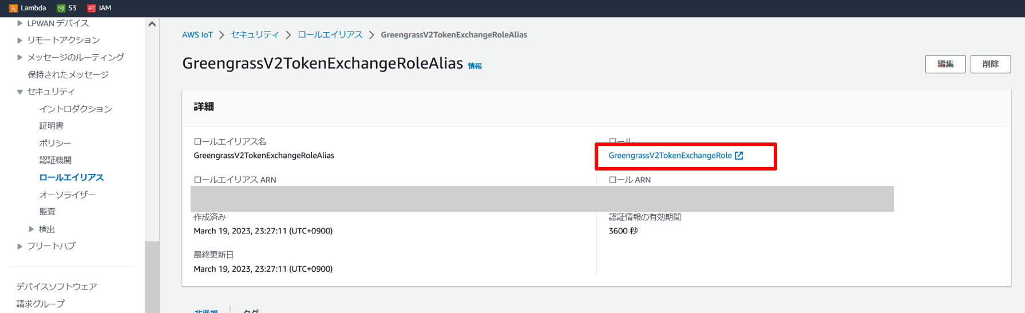This screenshot has height=313, width=1025.
Task: Click ロールエイリアス breadcrumb link
Action: (330, 35)
